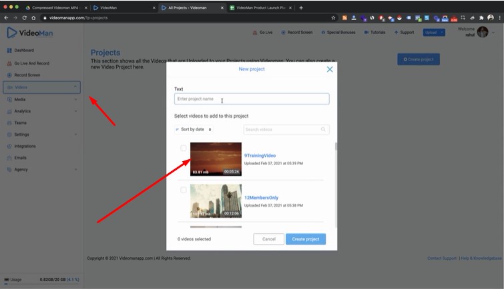Image resolution: width=504 pixels, height=289 pixels.
Task: Open Integrations in the sidebar
Action: tap(25, 146)
